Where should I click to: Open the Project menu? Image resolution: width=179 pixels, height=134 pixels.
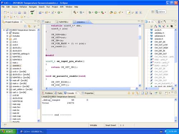55,7
